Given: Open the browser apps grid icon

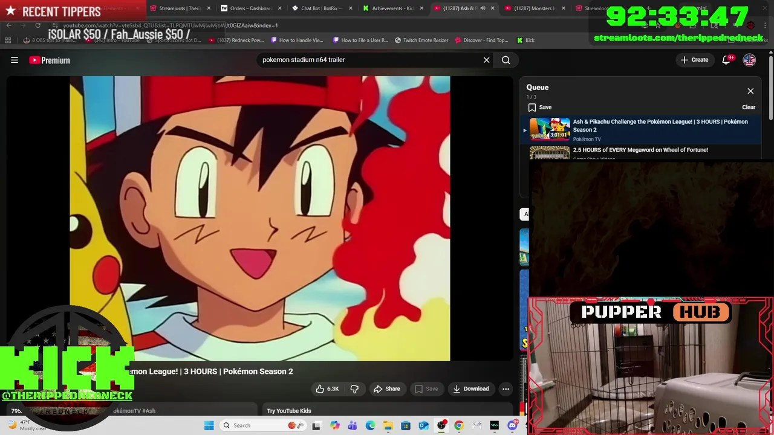Looking at the screenshot, I should pyautogui.click(x=8, y=40).
